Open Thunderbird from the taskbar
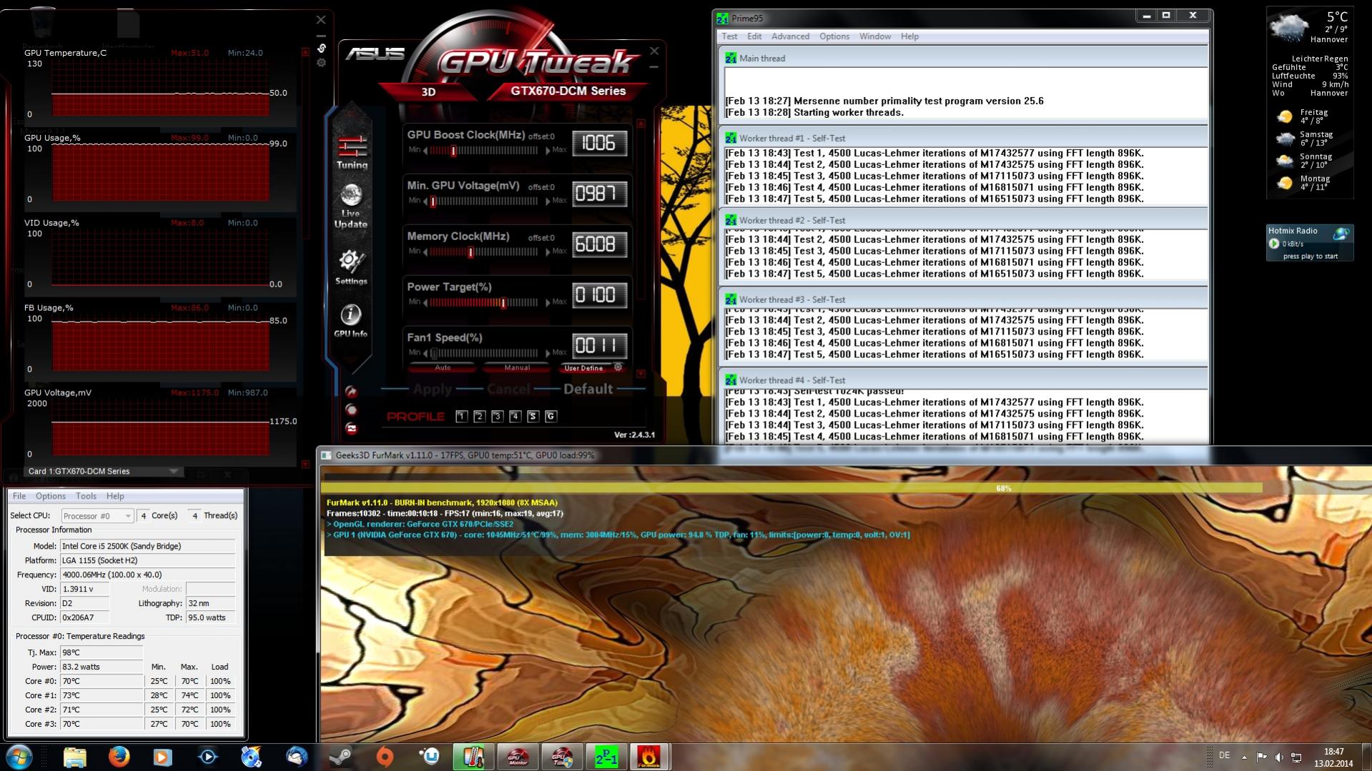The image size is (1372, 771). pos(296,756)
